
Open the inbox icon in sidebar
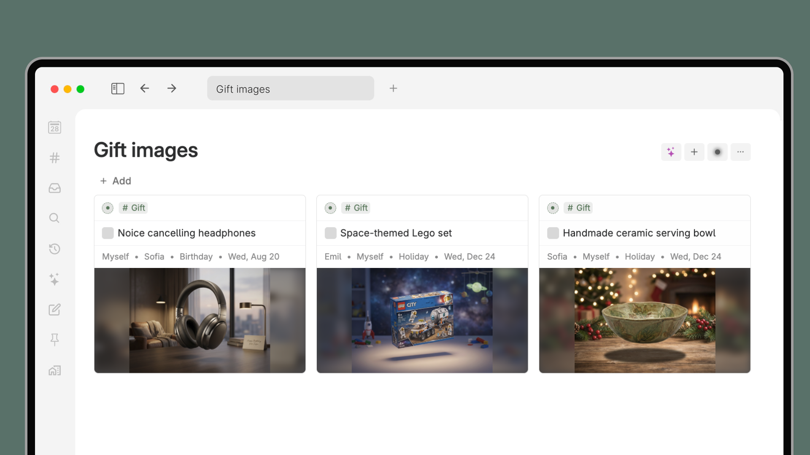(54, 188)
